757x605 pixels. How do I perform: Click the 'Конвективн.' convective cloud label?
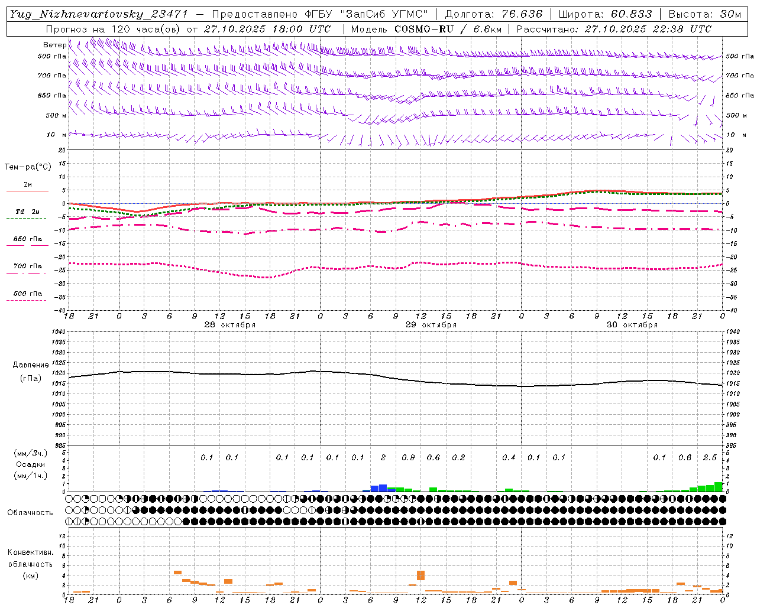pos(30,552)
